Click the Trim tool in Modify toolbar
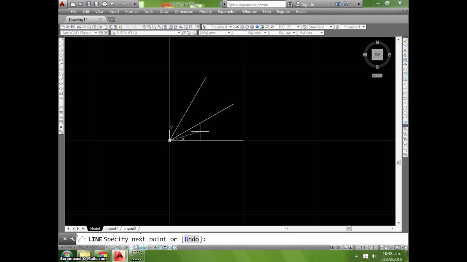The image size is (467, 262). click(x=405, y=84)
